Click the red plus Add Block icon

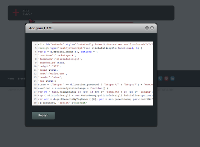16,13
